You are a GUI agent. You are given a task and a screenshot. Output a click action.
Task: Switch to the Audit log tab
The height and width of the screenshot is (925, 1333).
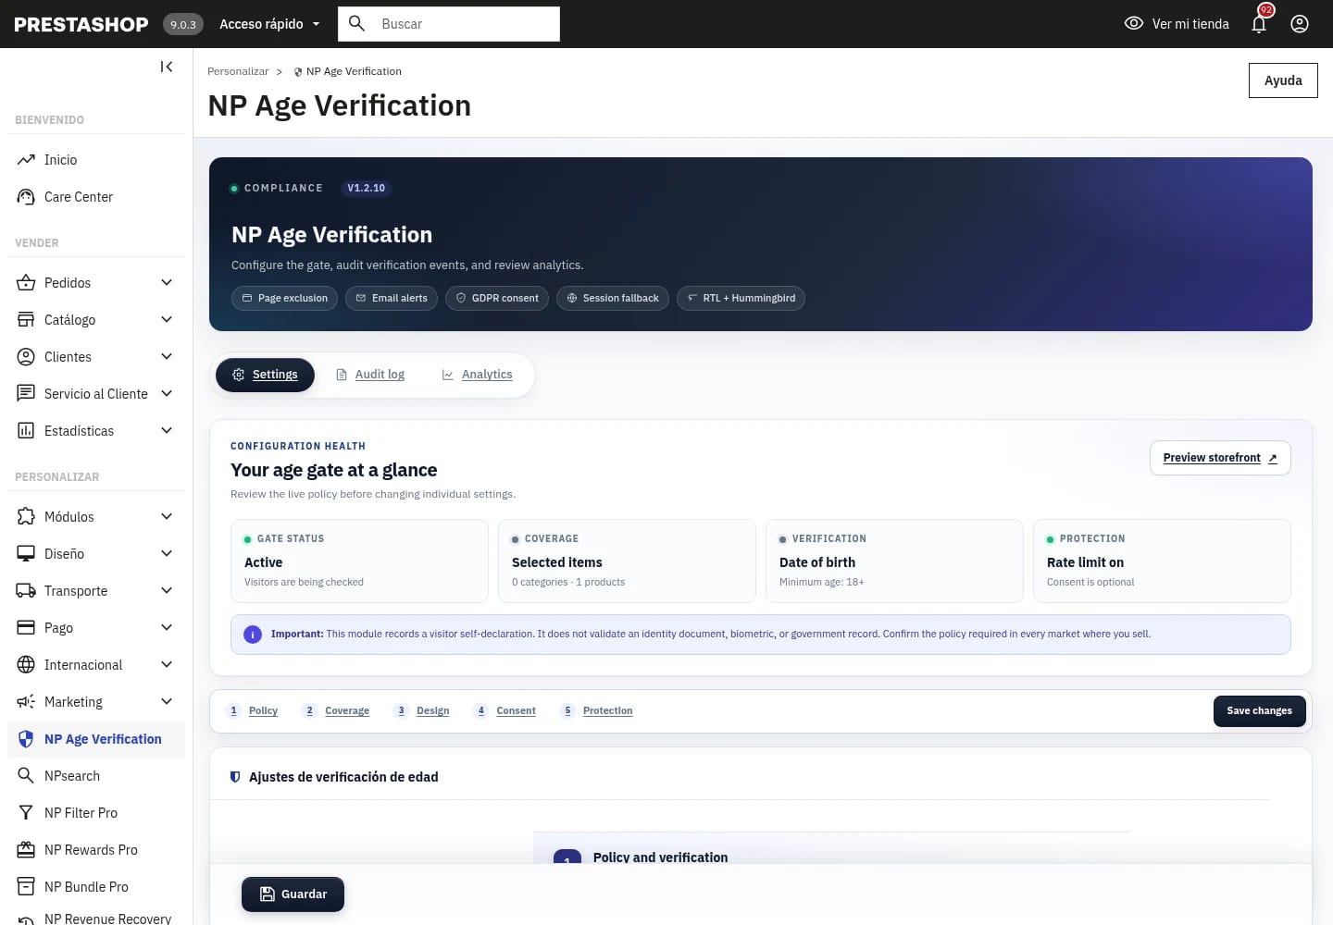370,375
